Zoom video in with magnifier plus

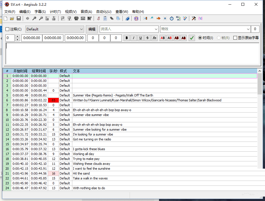(34, 18)
